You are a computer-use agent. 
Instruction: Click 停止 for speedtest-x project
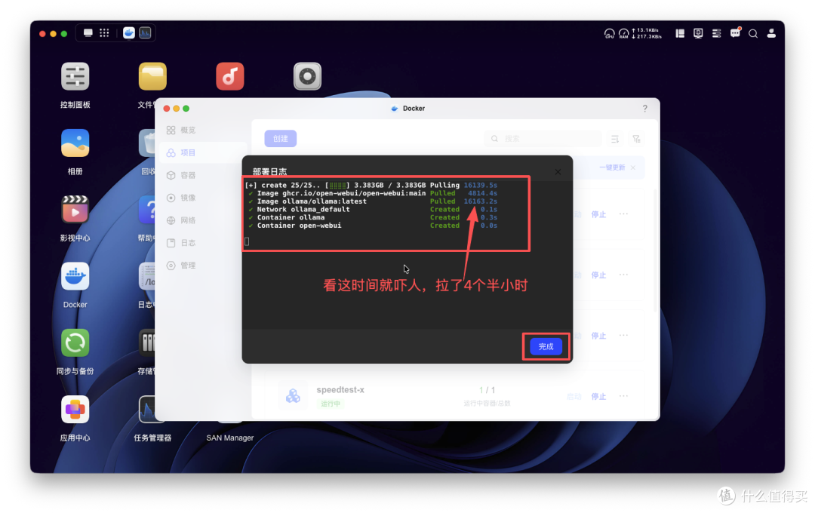(598, 396)
